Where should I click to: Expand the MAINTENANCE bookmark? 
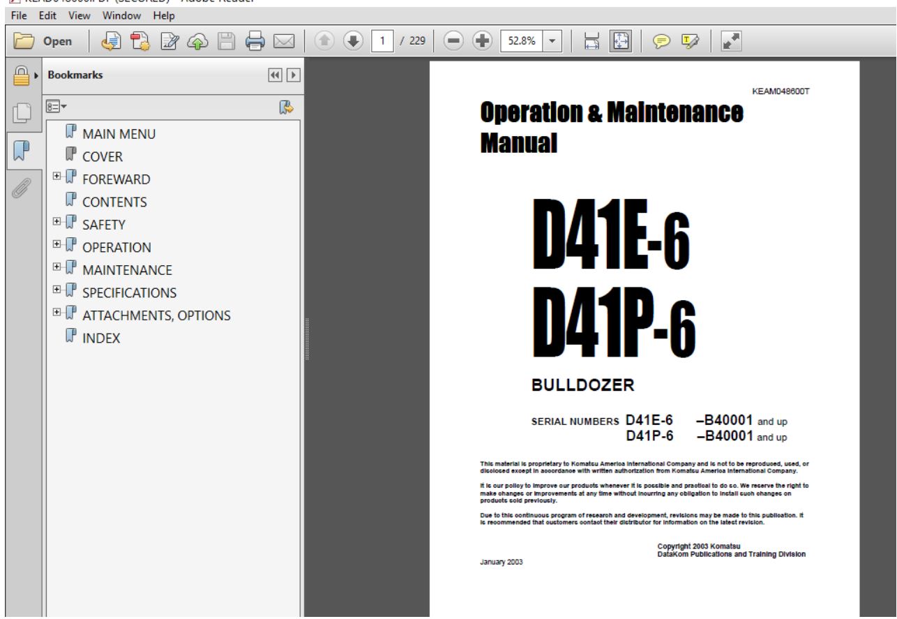coord(56,268)
